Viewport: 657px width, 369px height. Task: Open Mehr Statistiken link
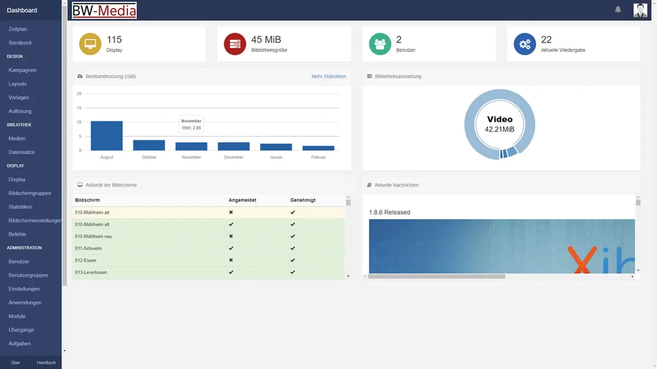329,76
